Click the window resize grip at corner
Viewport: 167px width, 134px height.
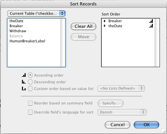pyautogui.click(x=164, y=131)
